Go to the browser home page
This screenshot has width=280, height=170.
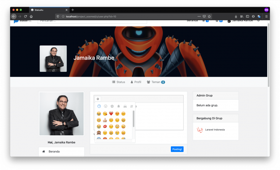(x=31, y=16)
